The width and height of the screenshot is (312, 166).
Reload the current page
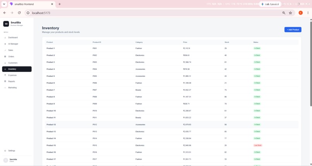tap(19, 13)
